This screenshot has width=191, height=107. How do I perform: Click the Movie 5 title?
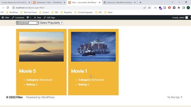tap(27, 71)
